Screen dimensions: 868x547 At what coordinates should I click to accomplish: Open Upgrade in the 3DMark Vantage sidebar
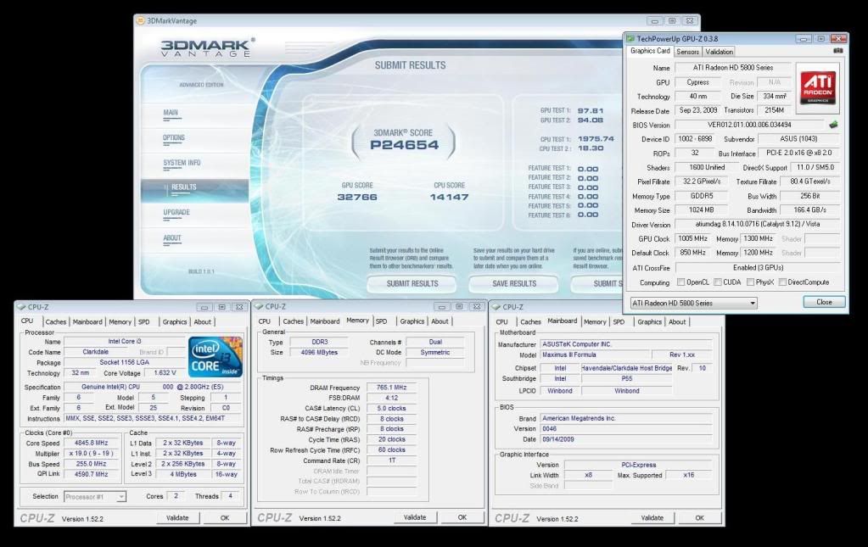(x=176, y=212)
